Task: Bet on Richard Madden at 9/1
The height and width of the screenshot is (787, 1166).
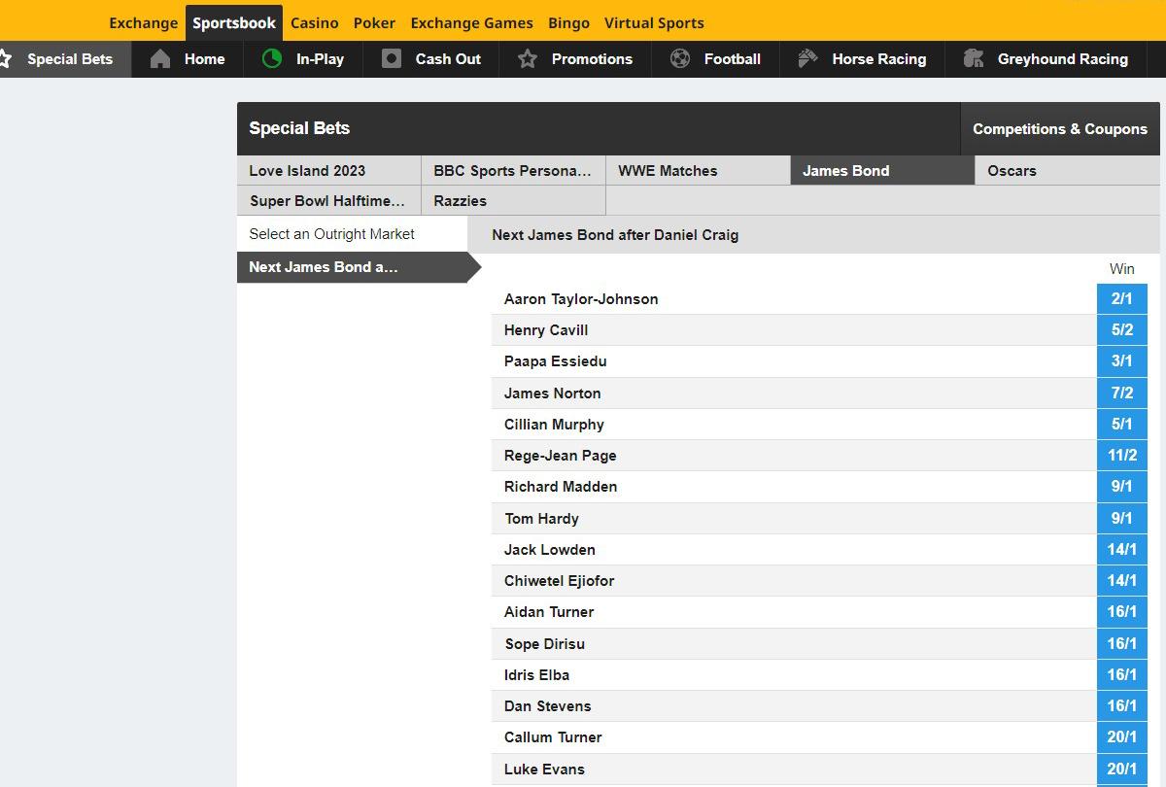Action: click(1122, 486)
